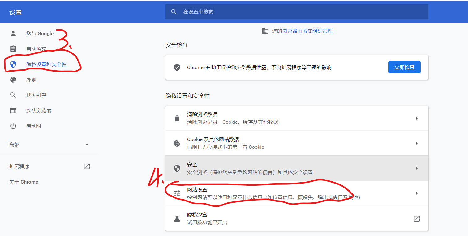Click the magnifier icon beside 搜索引擎
This screenshot has width=468, height=236.
click(13, 95)
